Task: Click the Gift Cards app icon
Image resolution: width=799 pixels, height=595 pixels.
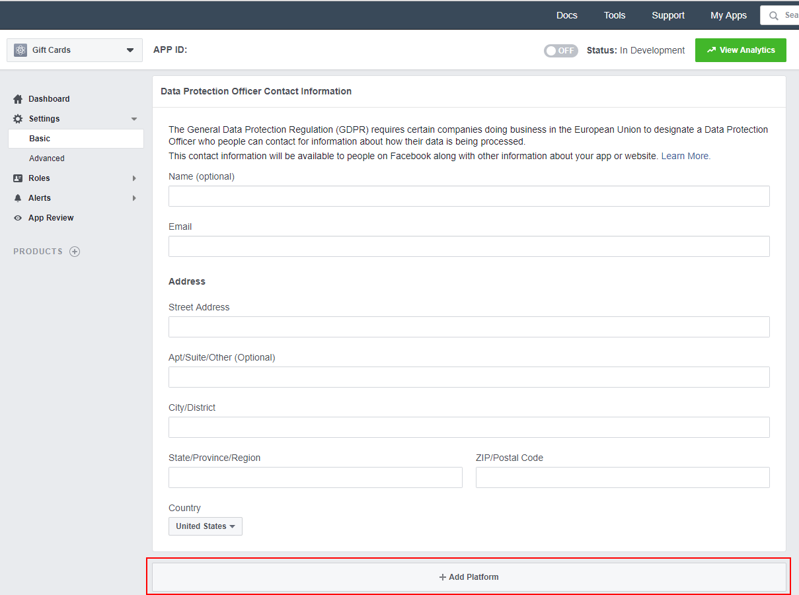Action: pyautogui.click(x=20, y=50)
